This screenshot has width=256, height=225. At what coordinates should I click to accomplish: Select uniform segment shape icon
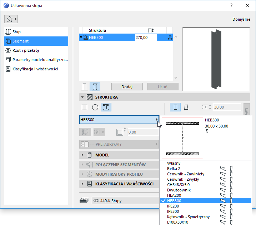pyautogui.click(x=175, y=107)
